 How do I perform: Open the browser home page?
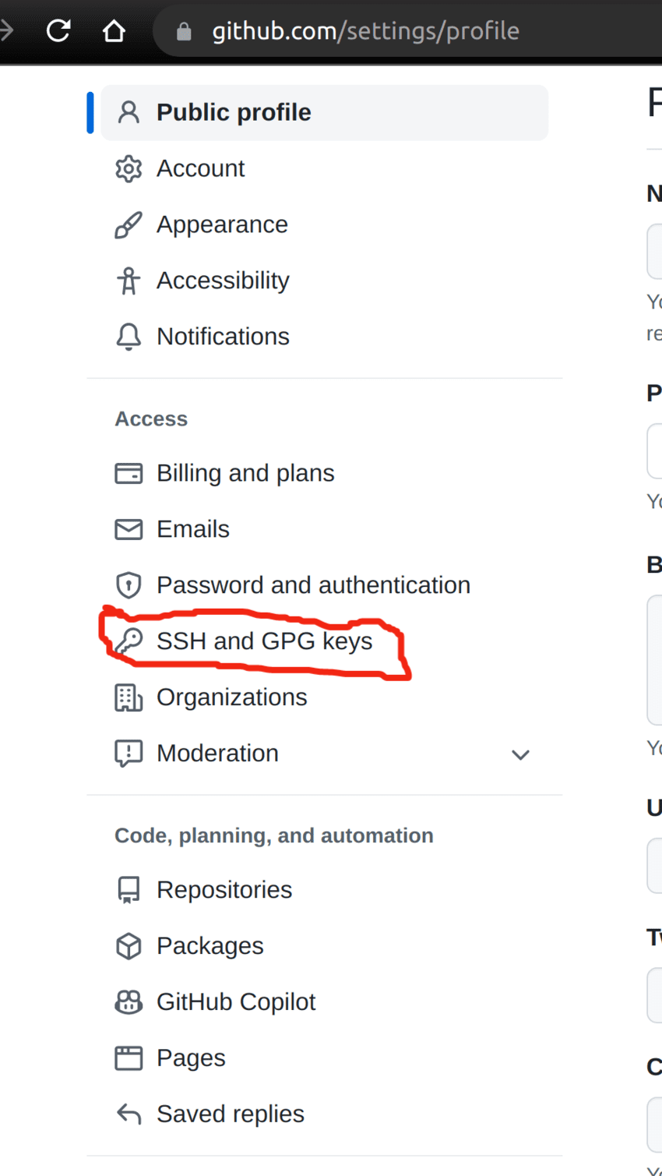(x=114, y=31)
